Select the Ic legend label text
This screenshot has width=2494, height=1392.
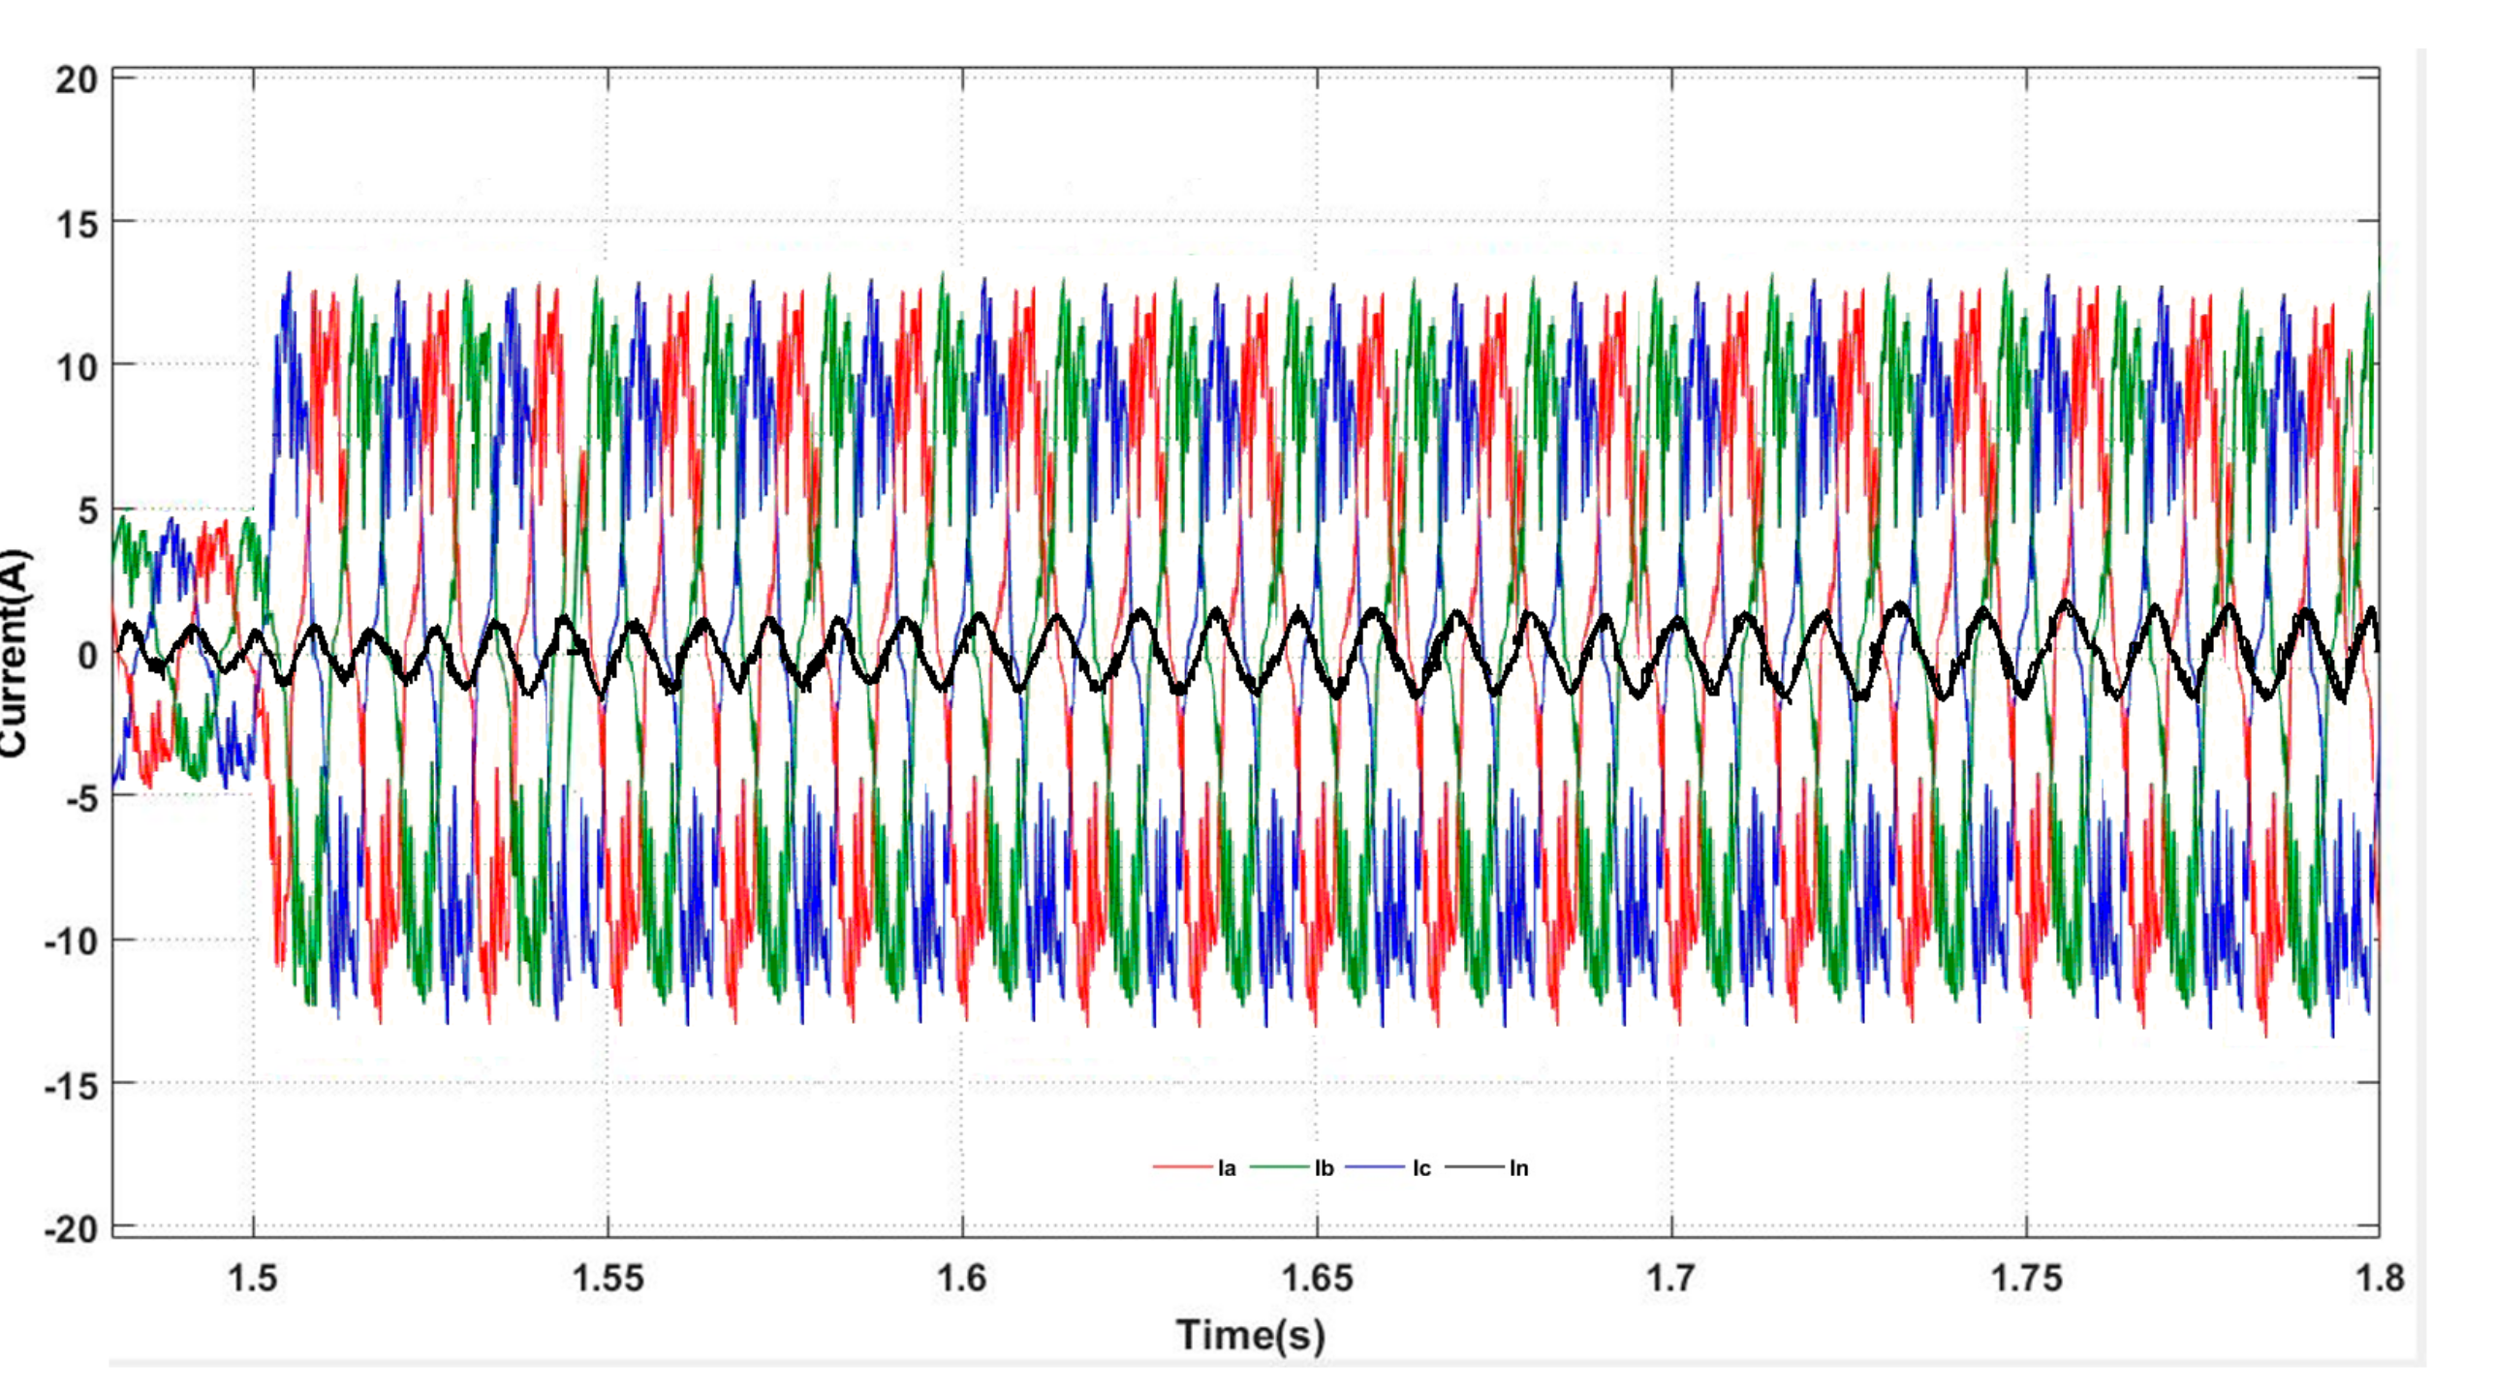pyautogui.click(x=1420, y=1168)
